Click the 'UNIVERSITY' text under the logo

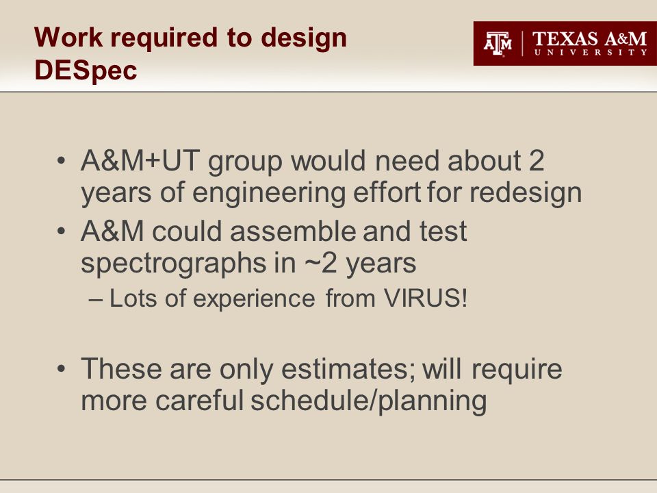[x=591, y=53]
